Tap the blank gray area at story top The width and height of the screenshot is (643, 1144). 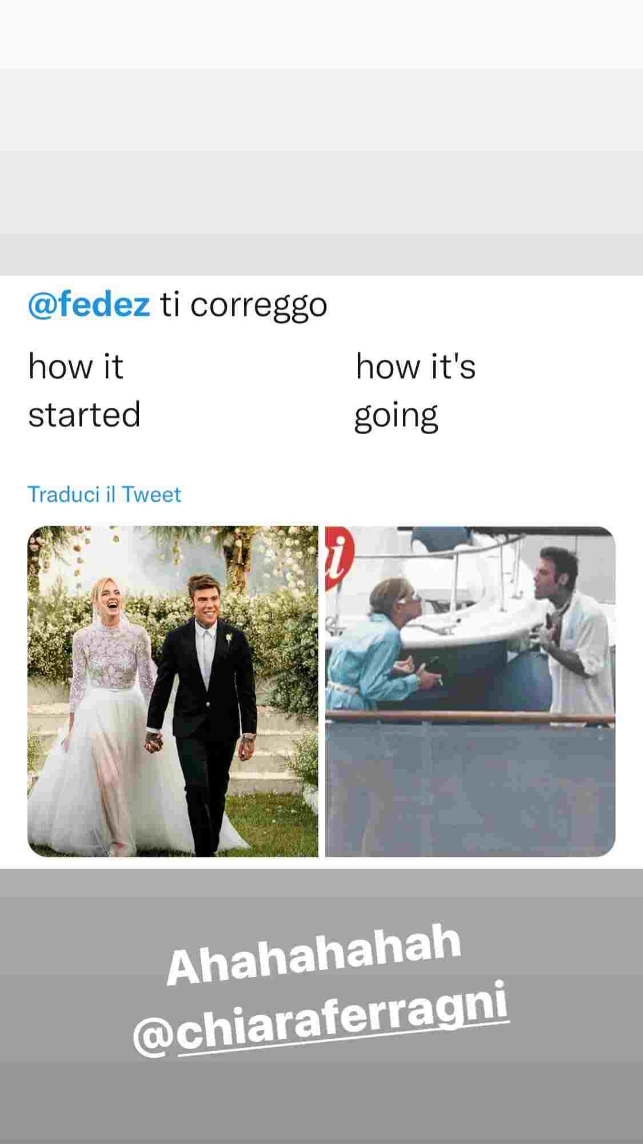tap(321, 137)
